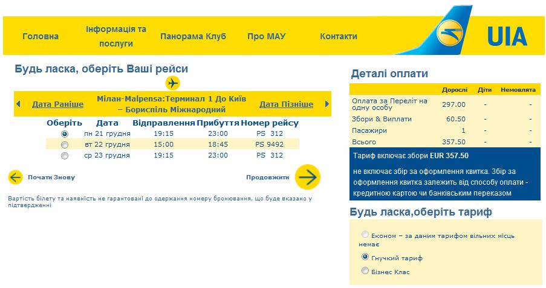Click the UIA bird logo emblem
Viewport: 546px width, 288px height.
click(x=449, y=35)
